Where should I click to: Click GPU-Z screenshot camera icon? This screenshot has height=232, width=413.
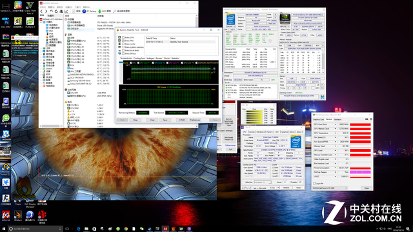[367, 119]
